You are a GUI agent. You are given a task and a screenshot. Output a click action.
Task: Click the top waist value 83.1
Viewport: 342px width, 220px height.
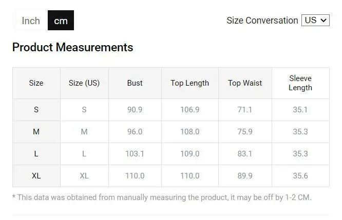point(245,154)
